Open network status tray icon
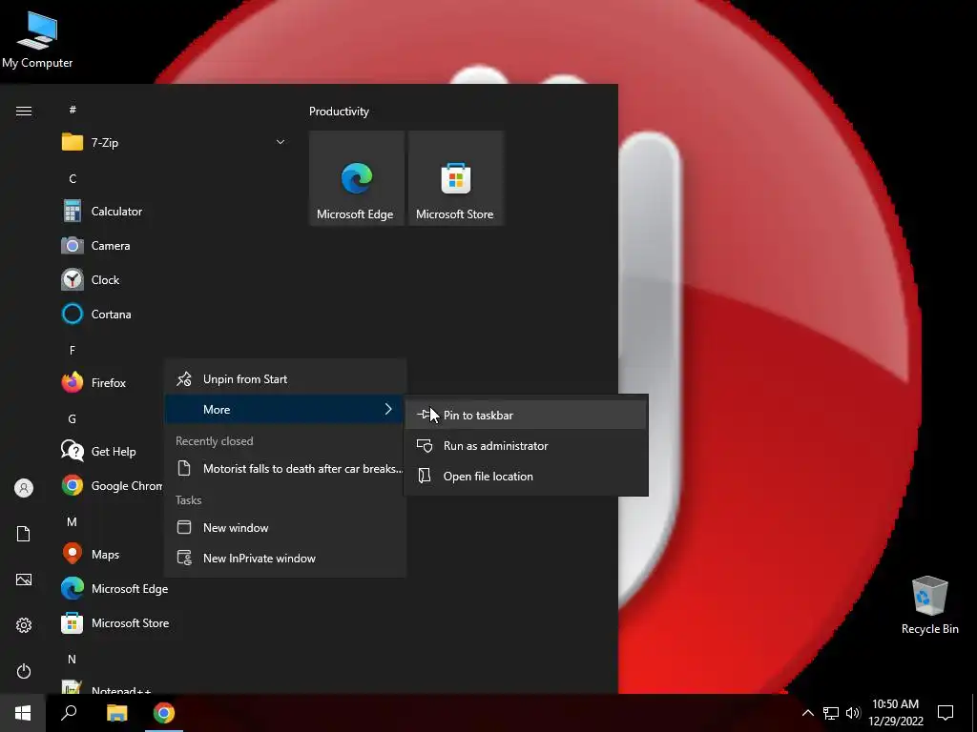The width and height of the screenshot is (977, 732). pos(831,713)
